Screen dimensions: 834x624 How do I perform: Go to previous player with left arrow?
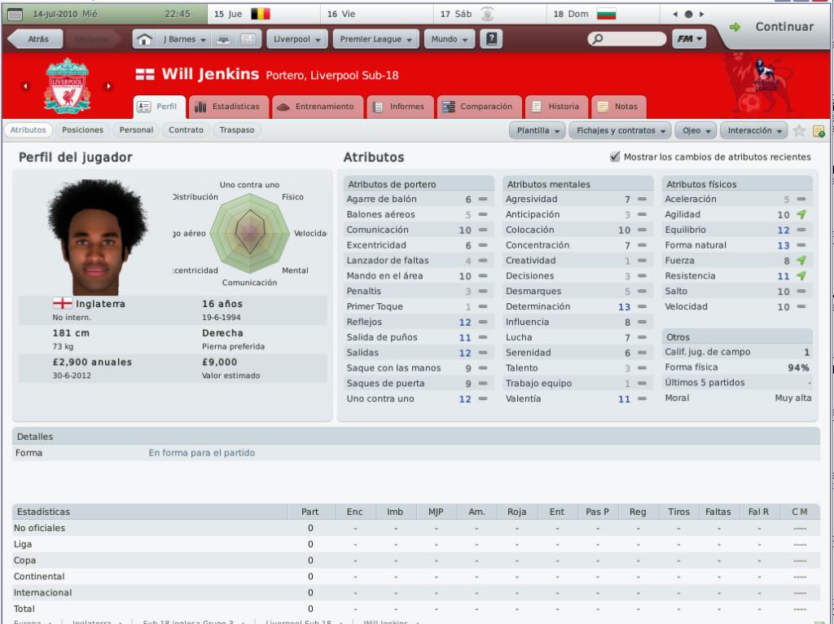[x=25, y=86]
